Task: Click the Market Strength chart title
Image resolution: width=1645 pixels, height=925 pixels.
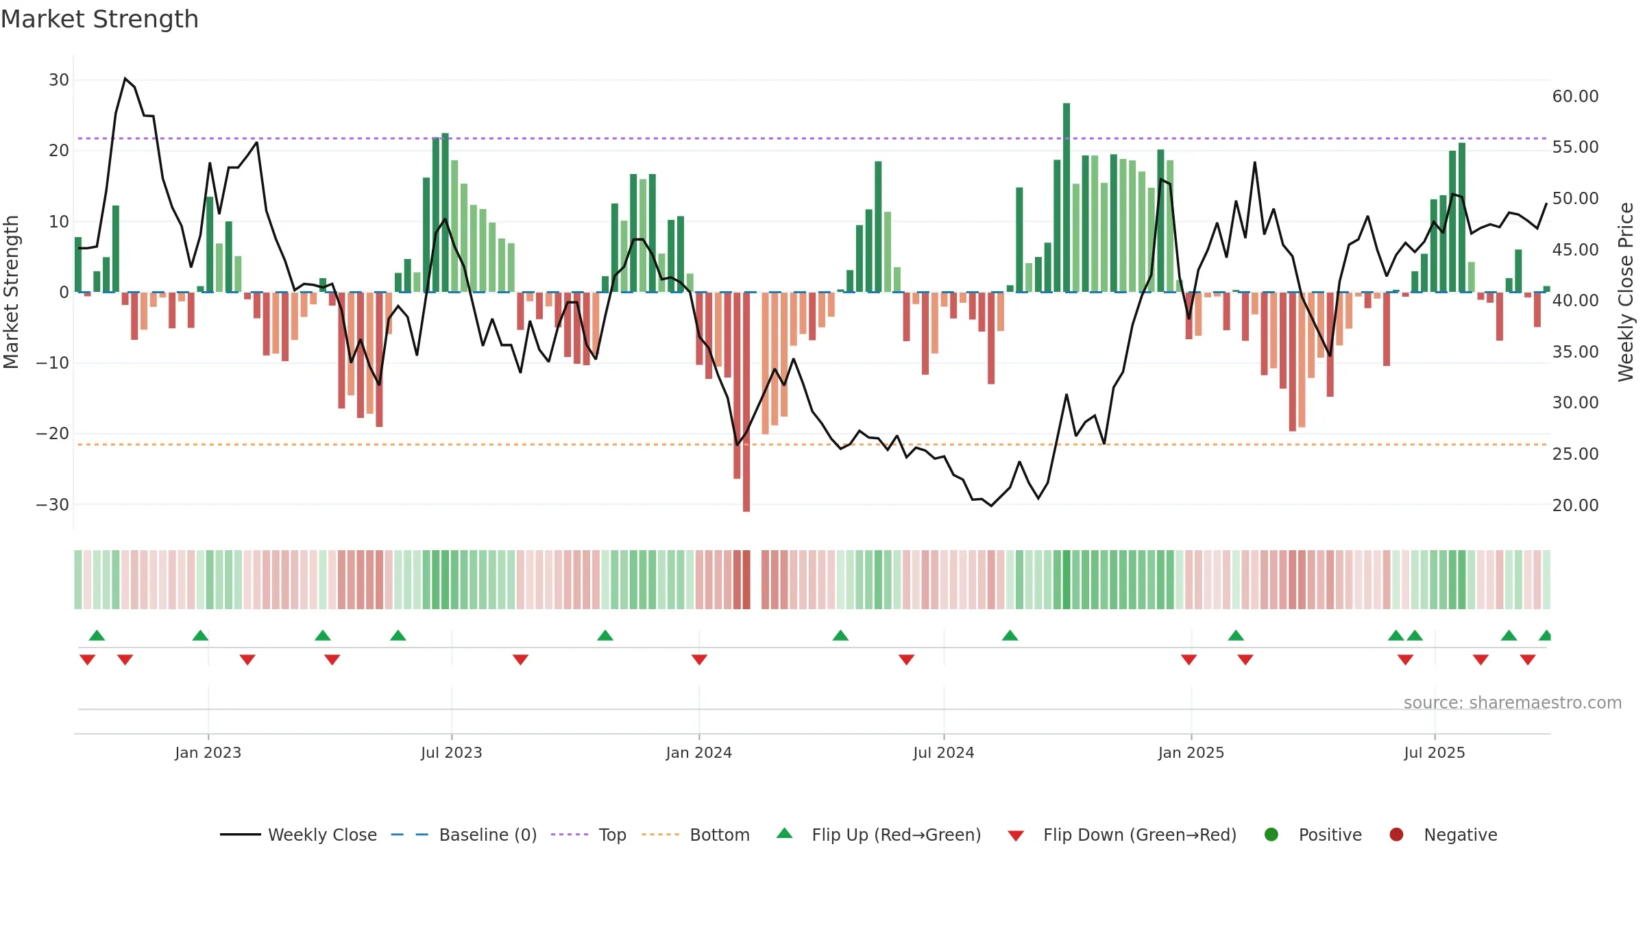Action: 99,19
